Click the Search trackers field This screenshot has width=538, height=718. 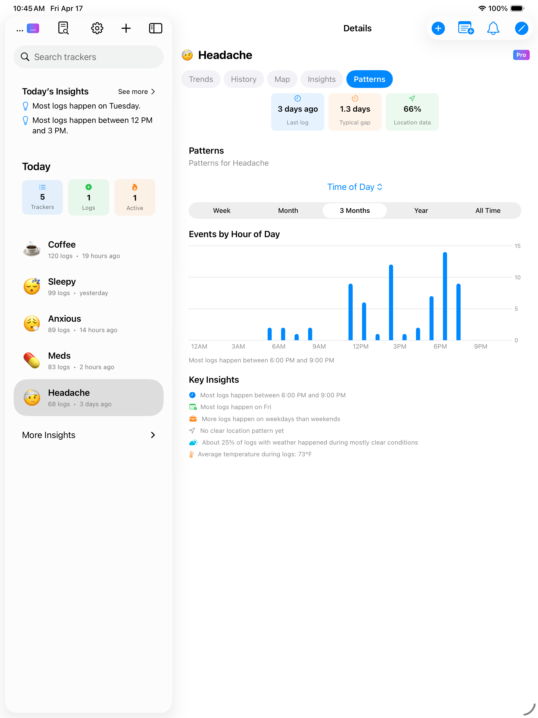point(89,57)
